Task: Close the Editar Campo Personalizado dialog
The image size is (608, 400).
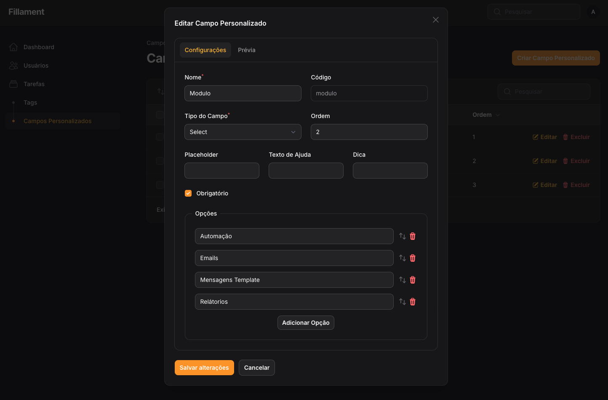Action: click(436, 20)
